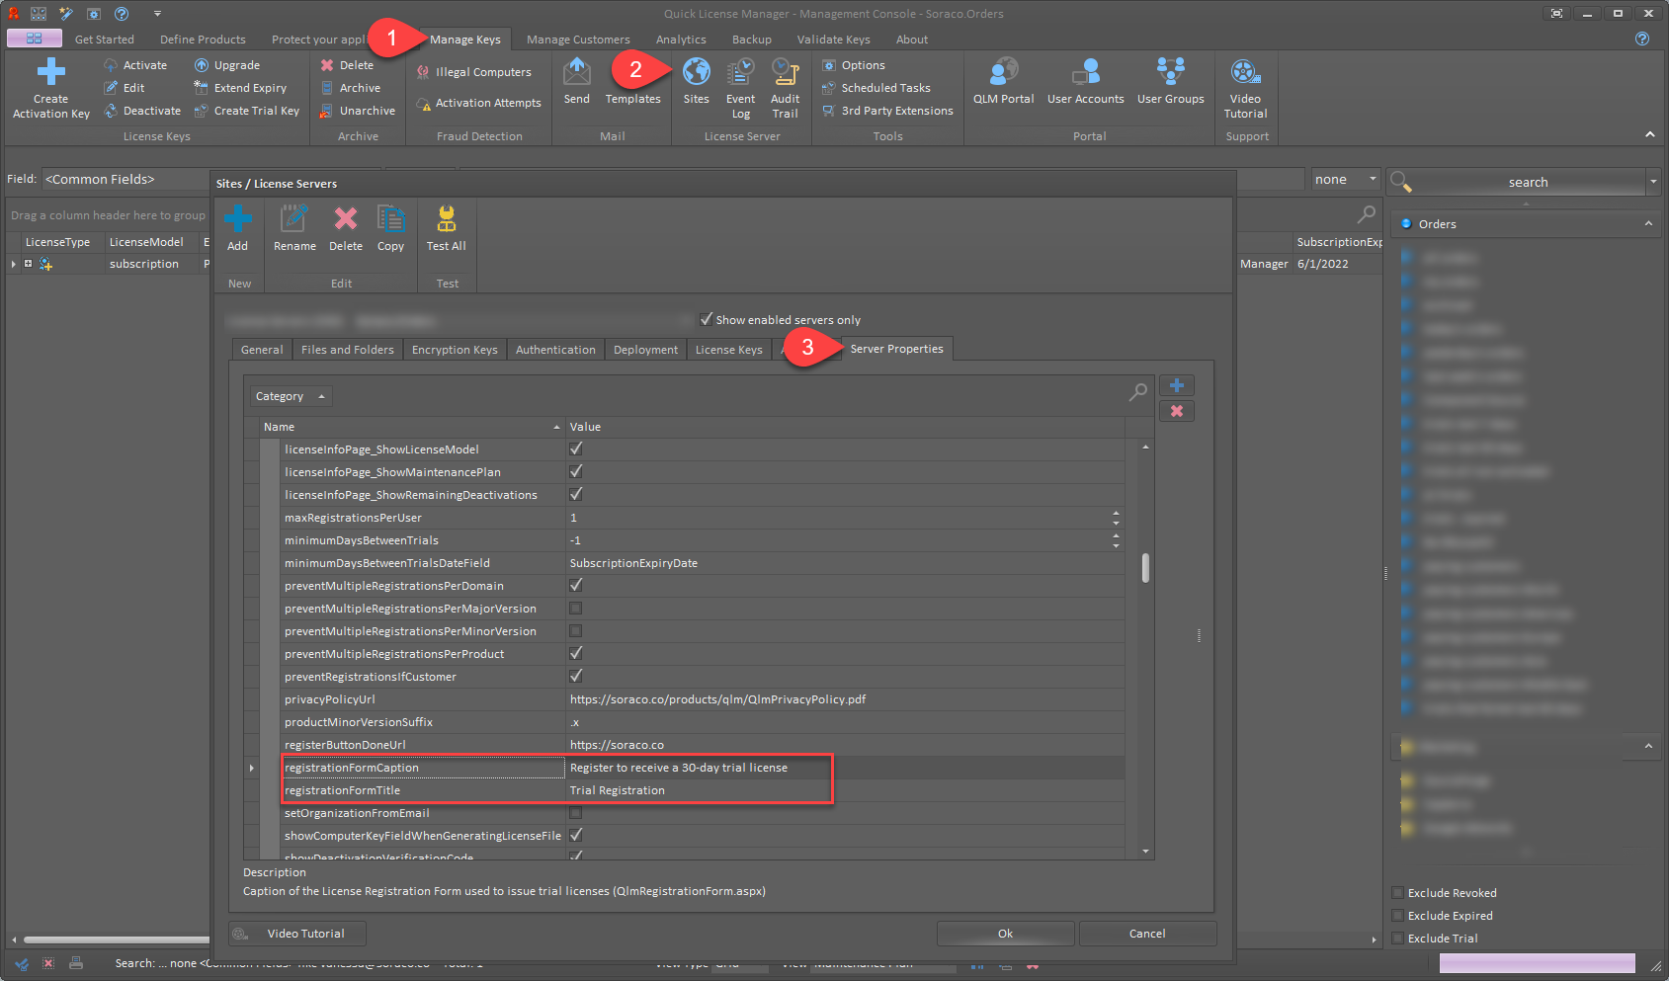Collapse the Orders panel section
This screenshot has height=981, width=1669.
[x=1647, y=224]
